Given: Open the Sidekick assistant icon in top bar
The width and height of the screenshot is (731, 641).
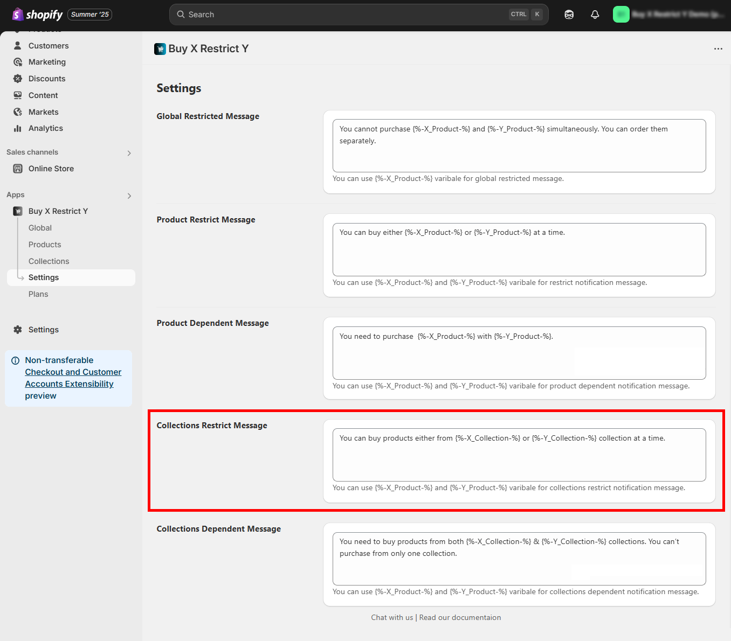Looking at the screenshot, I should (x=569, y=15).
